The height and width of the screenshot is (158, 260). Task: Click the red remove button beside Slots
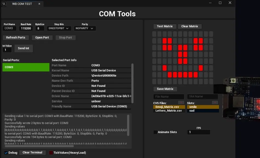coord(215,102)
